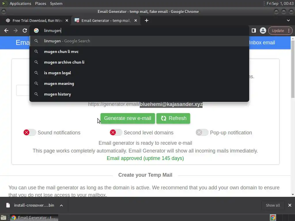The image size is (295, 221).
Task: Click the search icon beside 'mugen meaning'
Action: 36,83
